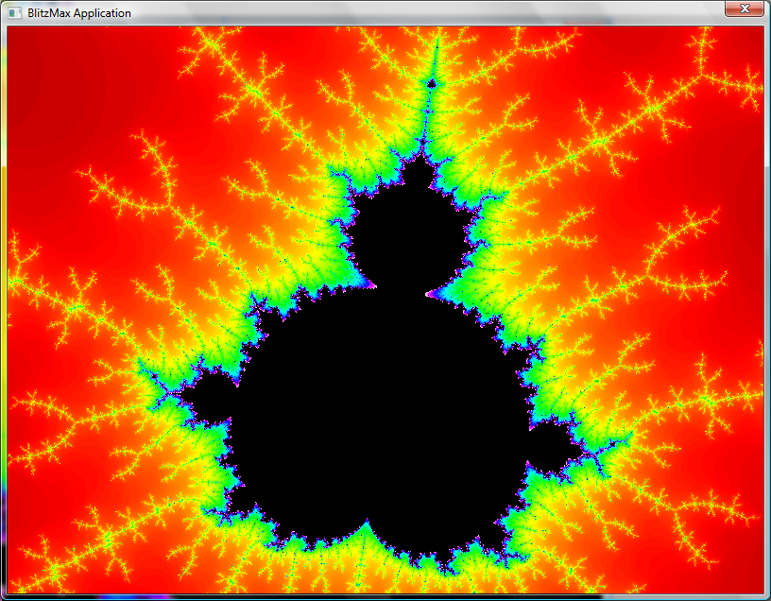
Task: Click the "BlitzMax Application" title text
Action: (79, 13)
